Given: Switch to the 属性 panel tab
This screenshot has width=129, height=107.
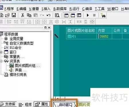Looking at the screenshot, I should point(42,104).
